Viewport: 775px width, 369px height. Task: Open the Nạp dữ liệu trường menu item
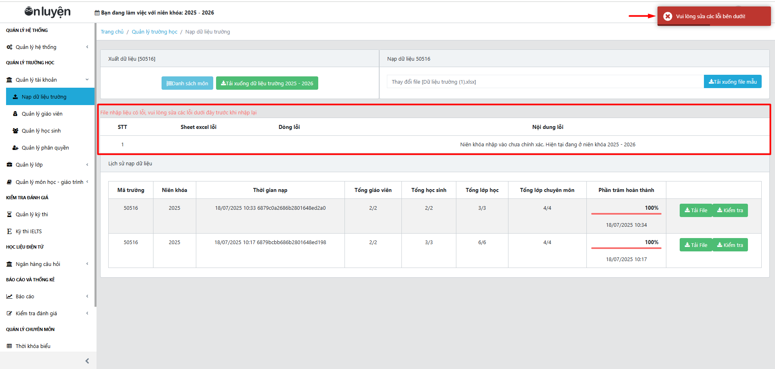[x=44, y=97]
